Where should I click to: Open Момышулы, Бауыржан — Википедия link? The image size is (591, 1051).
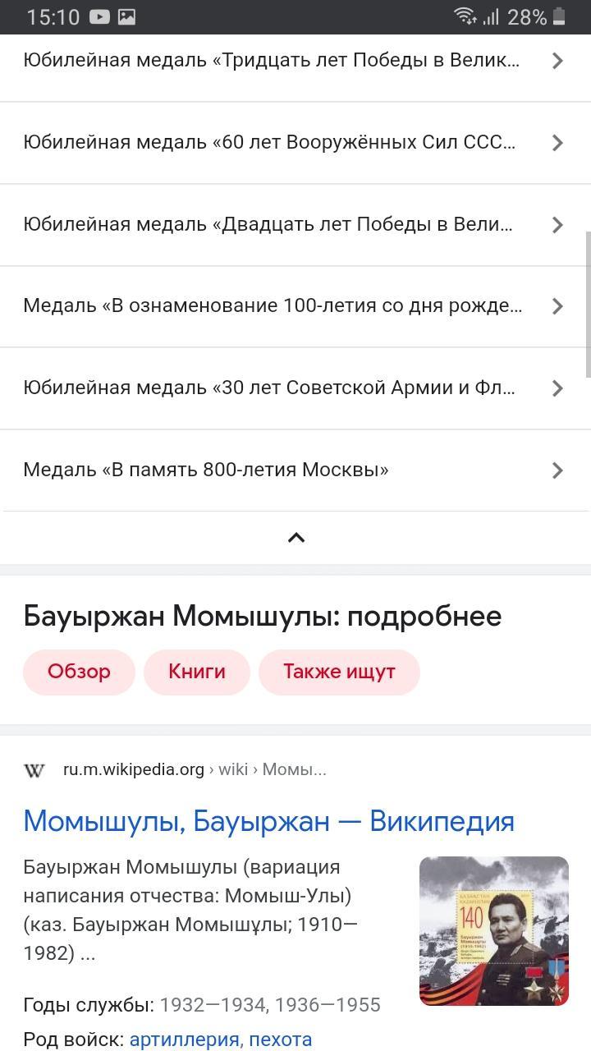point(268,820)
